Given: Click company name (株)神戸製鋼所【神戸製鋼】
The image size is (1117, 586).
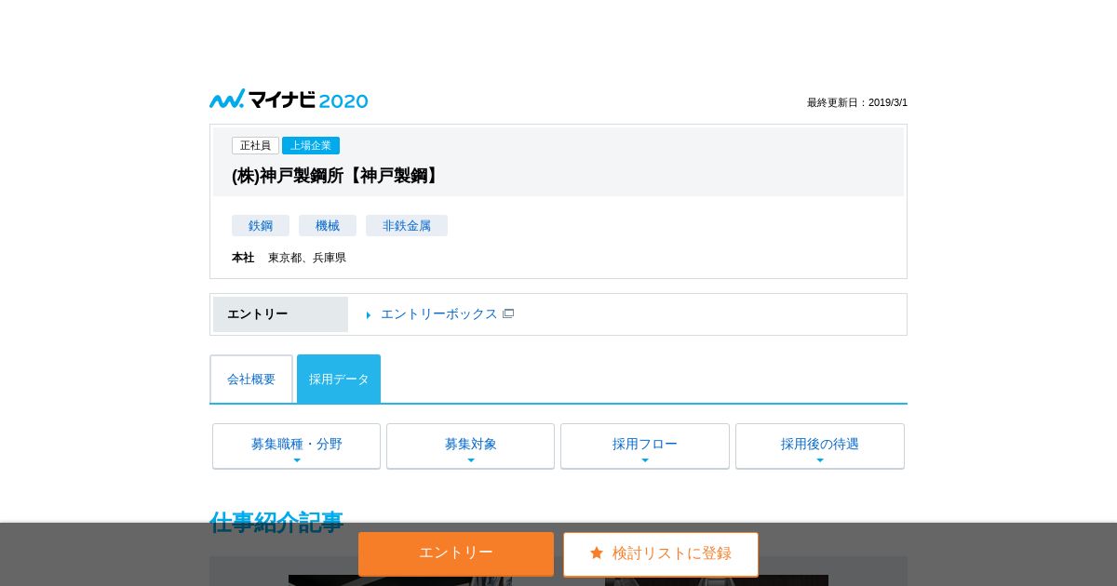Looking at the screenshot, I should (337, 176).
